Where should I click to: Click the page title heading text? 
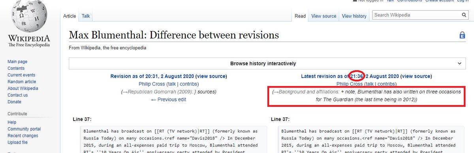[x=174, y=35]
